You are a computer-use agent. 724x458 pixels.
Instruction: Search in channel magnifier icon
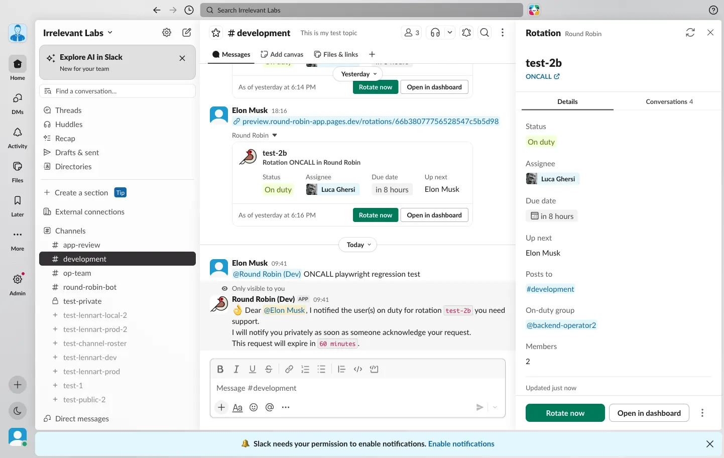point(485,33)
